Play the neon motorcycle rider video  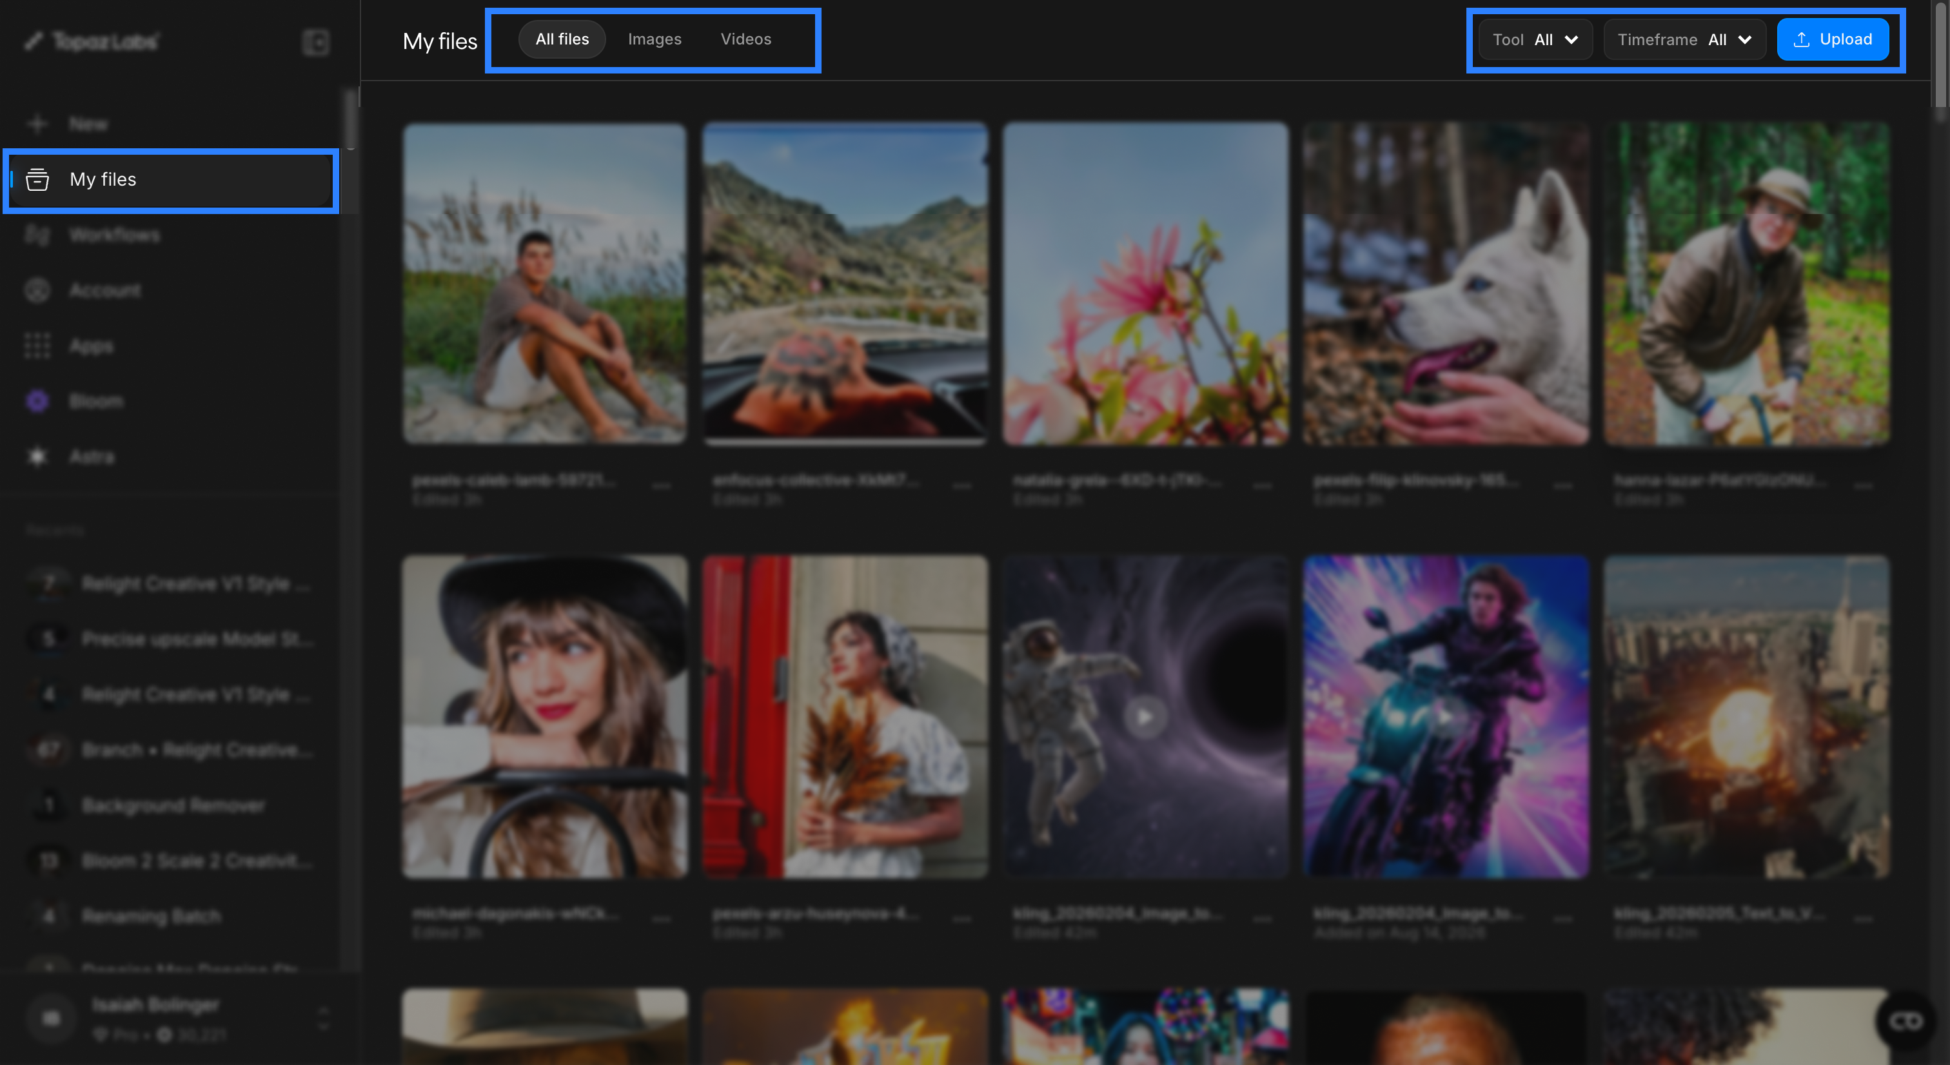(1445, 716)
